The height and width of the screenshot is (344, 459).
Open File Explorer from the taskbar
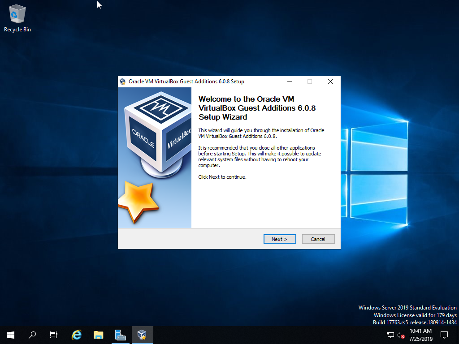pos(99,335)
